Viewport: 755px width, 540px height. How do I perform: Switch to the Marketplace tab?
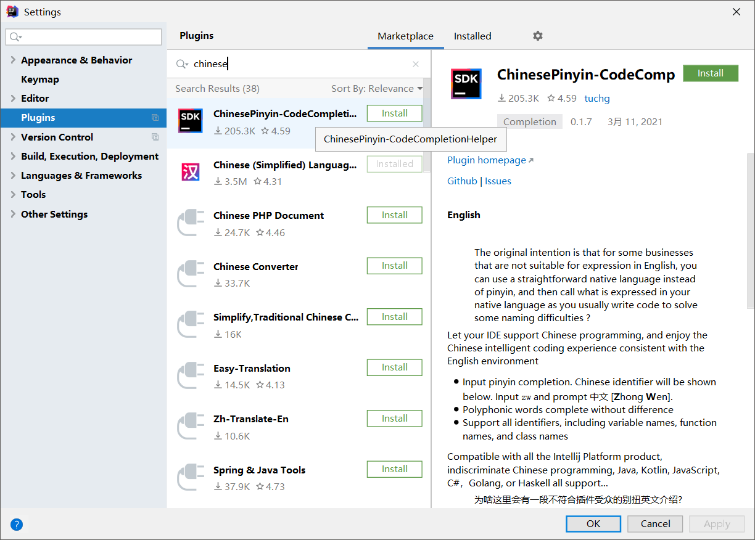pos(405,36)
